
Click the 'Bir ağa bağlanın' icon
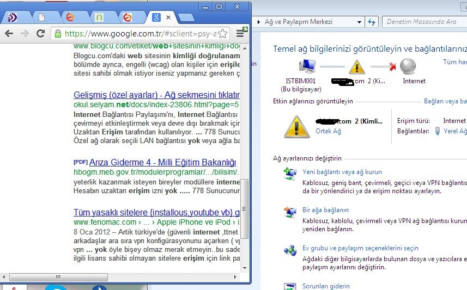290,212
